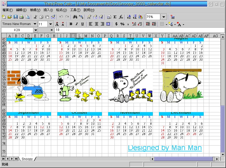This screenshot has width=226, height=168.
Task: Toggle italic formatting
Action: (x=77, y=24)
